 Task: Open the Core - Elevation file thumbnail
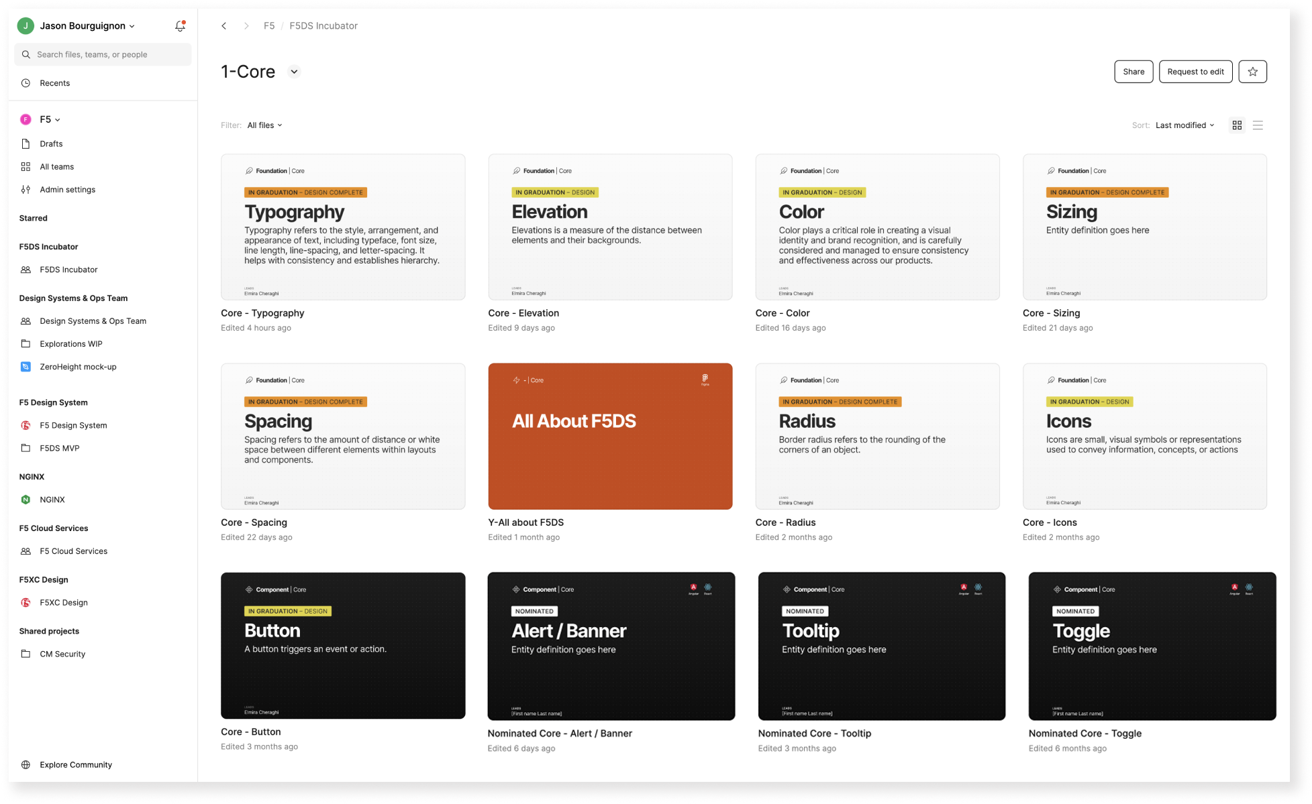point(610,227)
